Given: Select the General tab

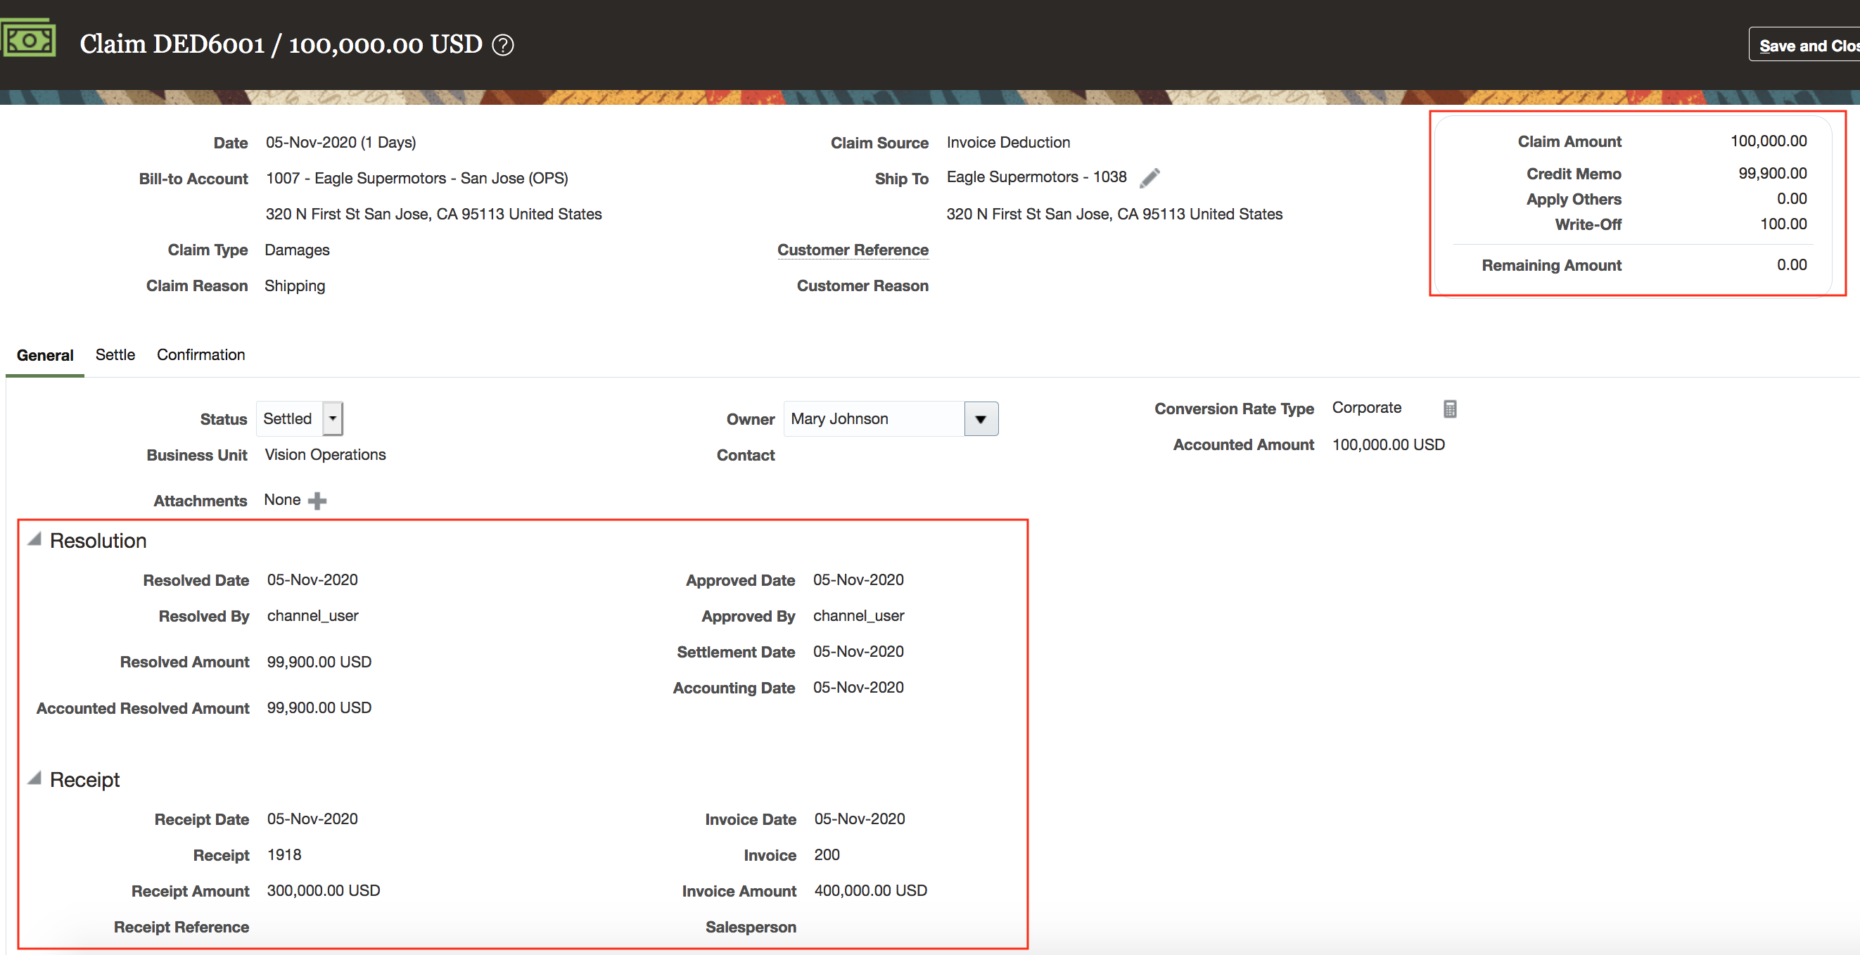Looking at the screenshot, I should tap(45, 355).
